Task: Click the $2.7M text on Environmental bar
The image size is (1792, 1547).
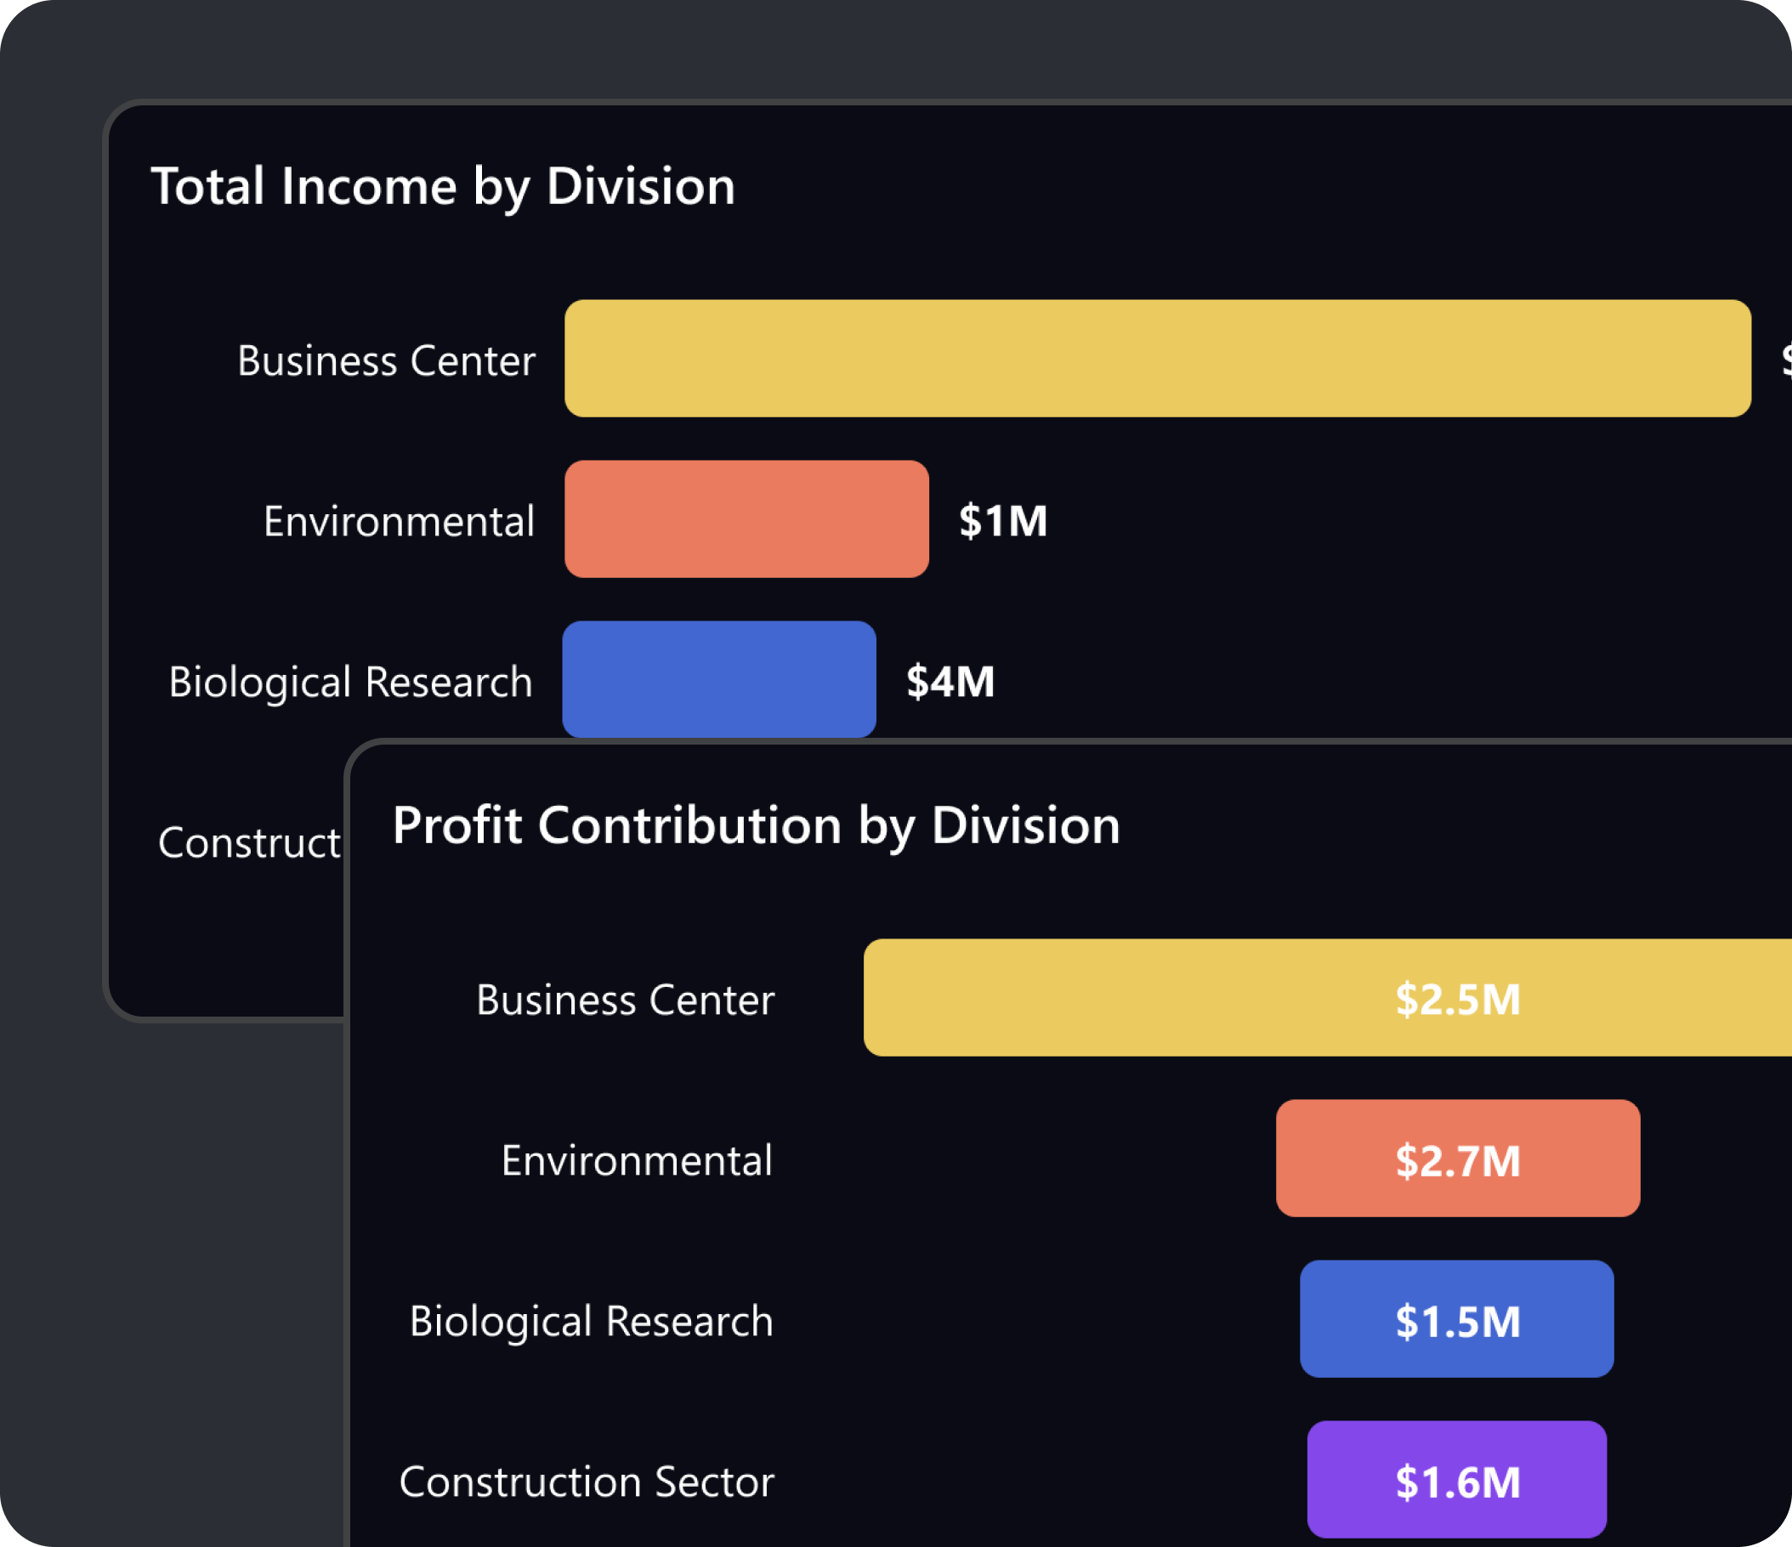Action: (x=1457, y=1160)
